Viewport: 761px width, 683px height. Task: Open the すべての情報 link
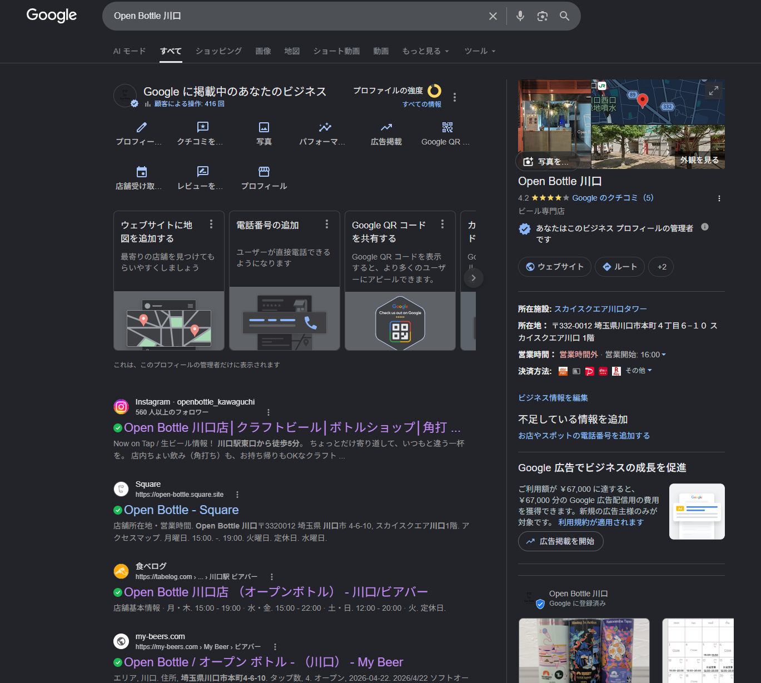click(422, 104)
